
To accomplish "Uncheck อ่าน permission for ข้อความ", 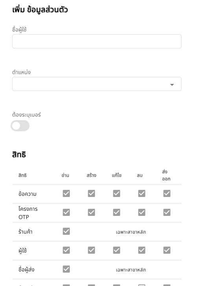I will click(66, 193).
